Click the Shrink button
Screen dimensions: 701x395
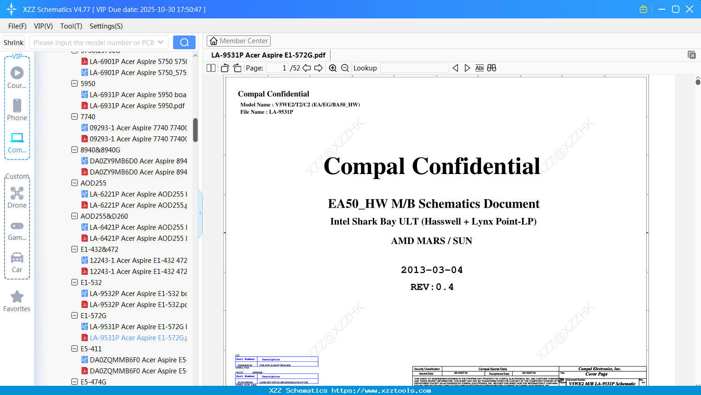tap(13, 42)
